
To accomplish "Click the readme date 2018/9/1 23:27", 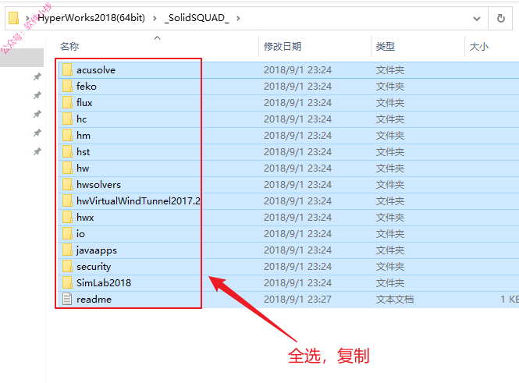I will (297, 299).
